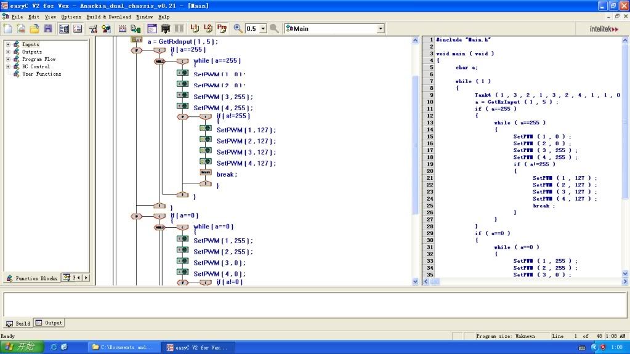Screen dimensions: 630x354
Task: Toggle the function blocks panel view icon
Action: [64, 28]
